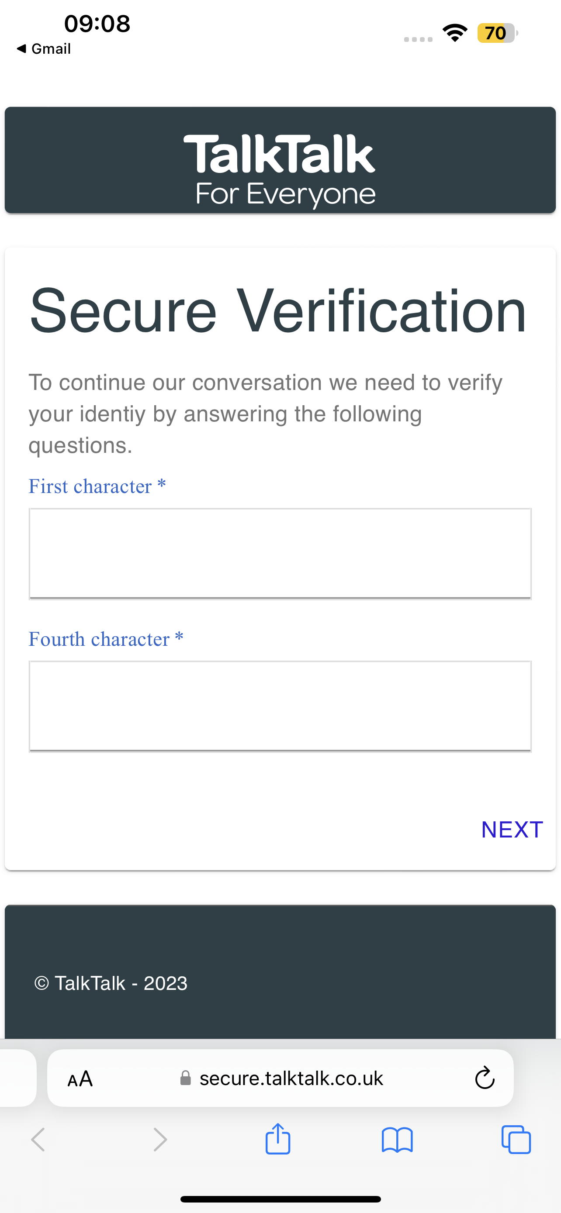Tap the secure.talktalk.co.uk address bar

(291, 1079)
